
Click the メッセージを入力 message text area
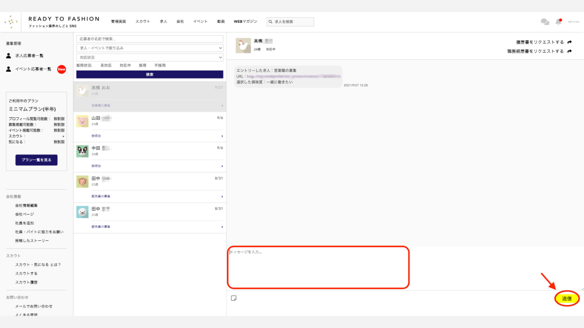318,267
